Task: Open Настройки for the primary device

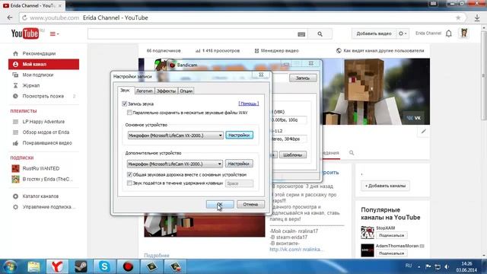Action: [239, 135]
